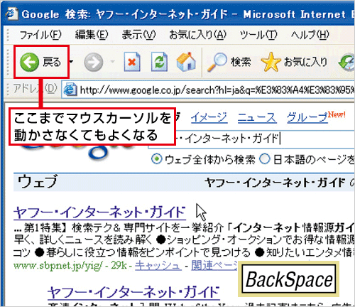Open the ヘルプ(H) menu
Viewport: 355px width, 307px height.
click(x=310, y=35)
